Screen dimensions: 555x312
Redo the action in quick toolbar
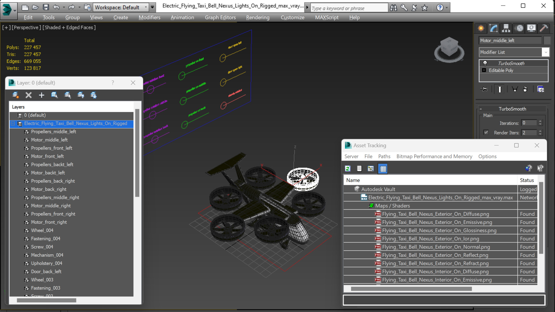71,7
